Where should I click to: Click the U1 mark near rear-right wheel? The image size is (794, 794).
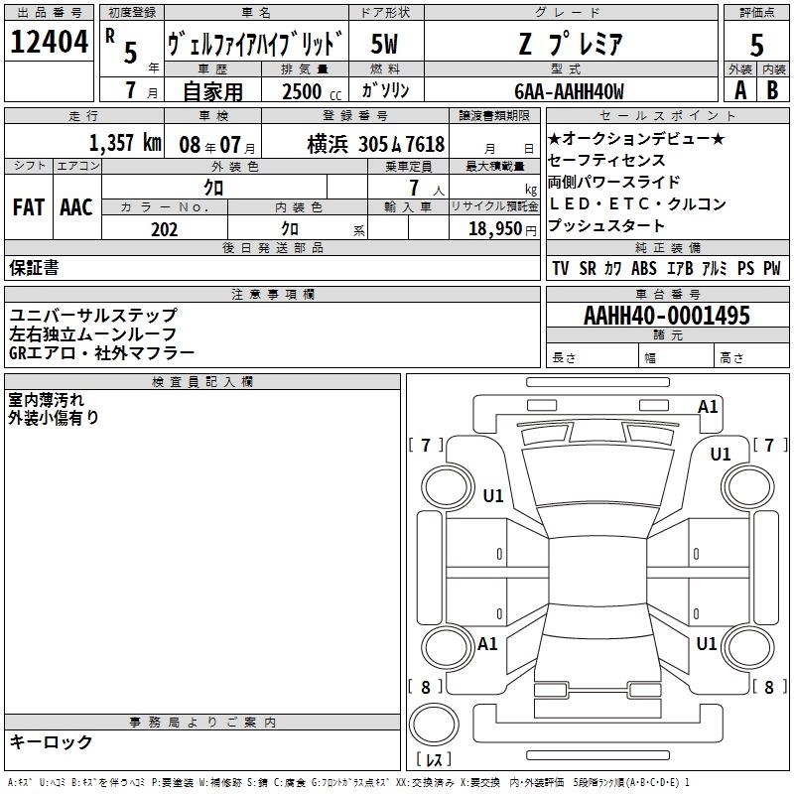[707, 643]
